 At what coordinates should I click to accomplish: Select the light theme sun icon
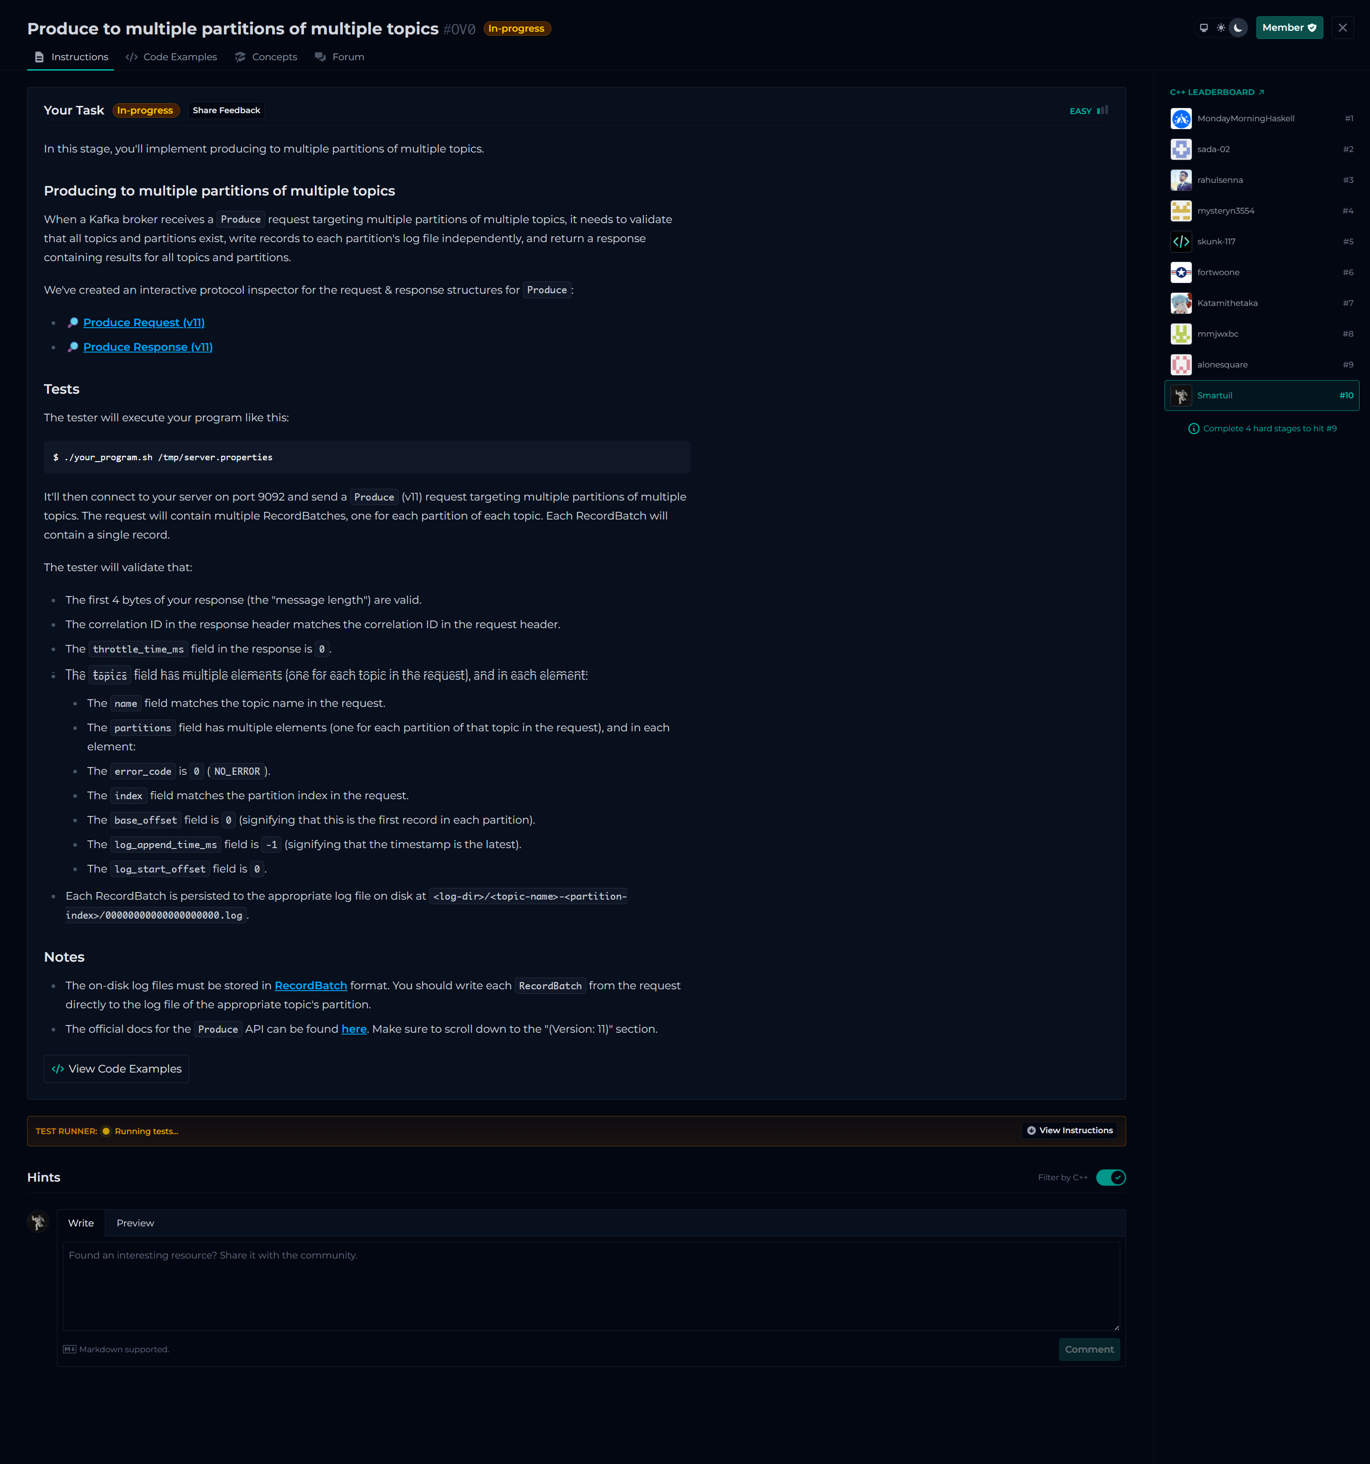point(1221,28)
